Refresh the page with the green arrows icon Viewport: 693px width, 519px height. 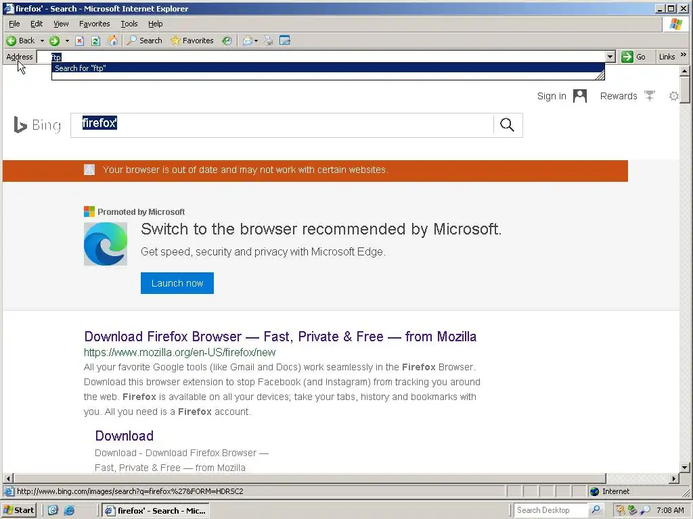pos(95,41)
